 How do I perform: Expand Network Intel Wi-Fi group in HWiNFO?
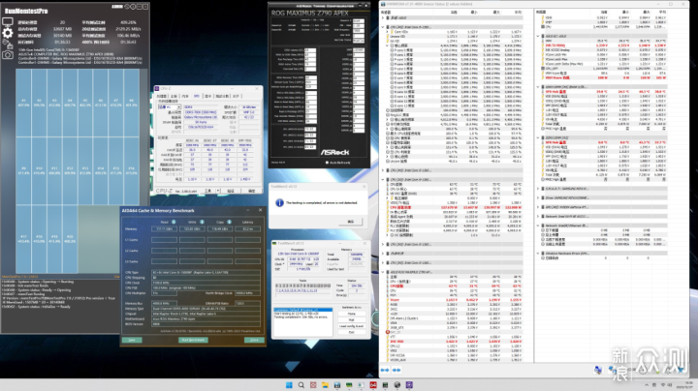[538, 217]
